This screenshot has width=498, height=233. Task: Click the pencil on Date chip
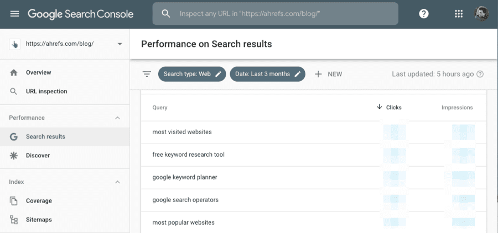[298, 74]
